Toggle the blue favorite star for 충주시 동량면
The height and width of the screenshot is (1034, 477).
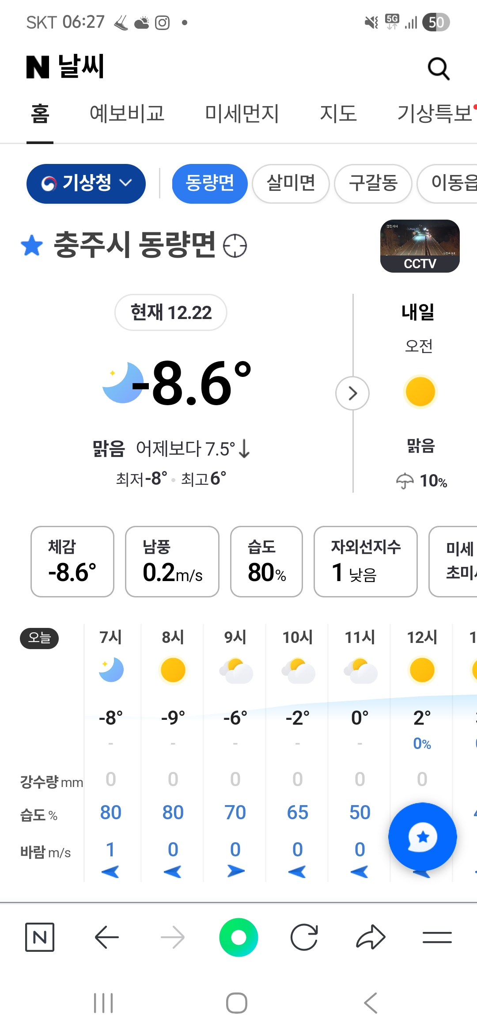pos(32,245)
